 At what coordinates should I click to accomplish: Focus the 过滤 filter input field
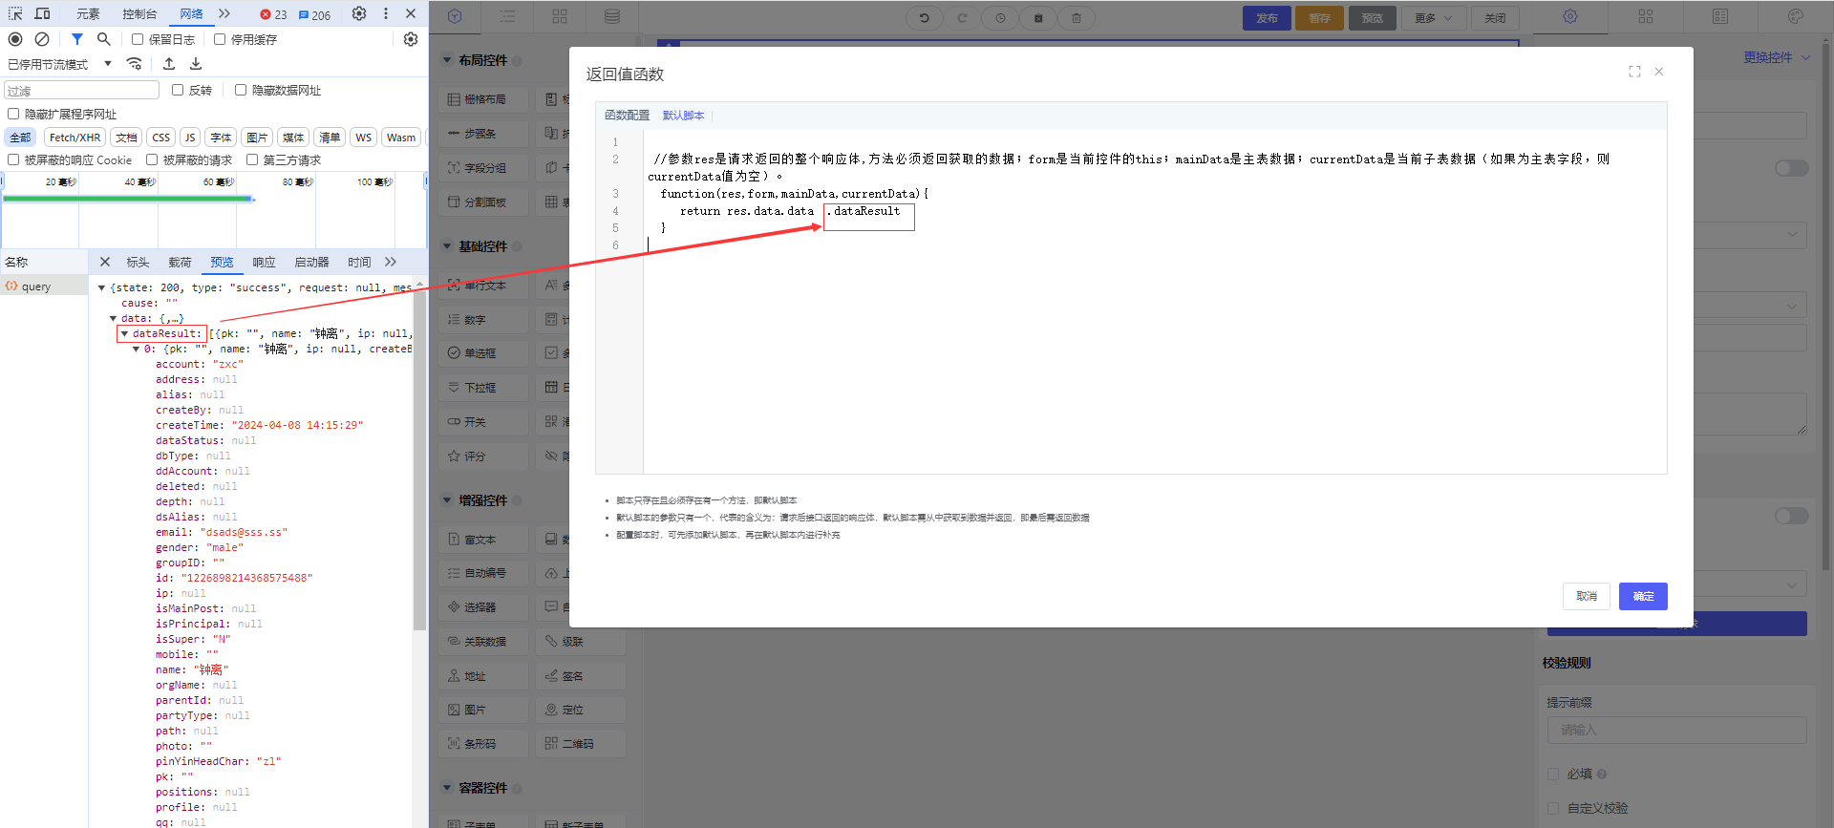click(x=82, y=90)
